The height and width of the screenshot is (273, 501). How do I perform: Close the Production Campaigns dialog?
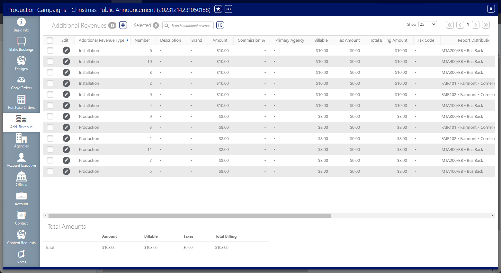click(491, 9)
